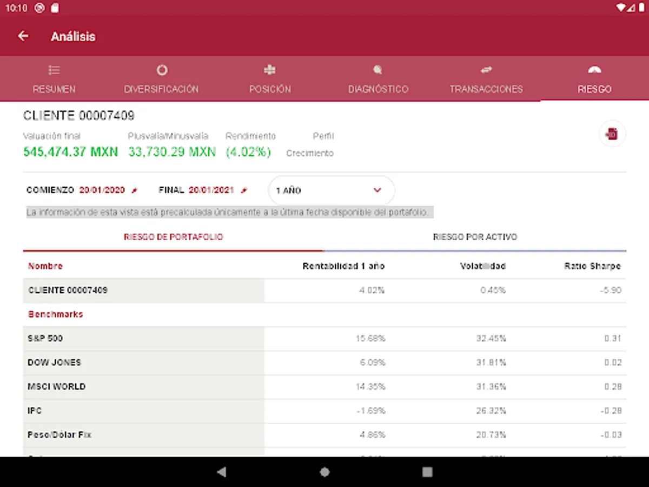This screenshot has height=487, width=649.
Task: Click the Benchmarks section heading
Action: [x=56, y=314]
